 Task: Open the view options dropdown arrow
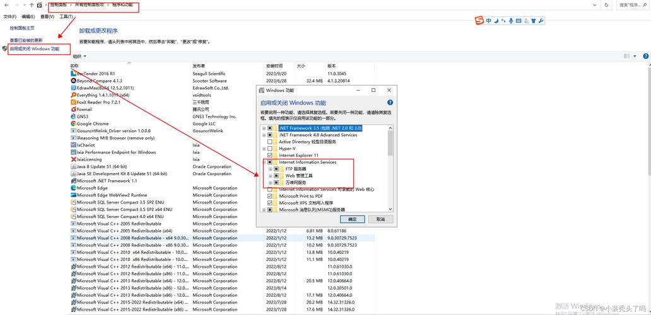635,56
